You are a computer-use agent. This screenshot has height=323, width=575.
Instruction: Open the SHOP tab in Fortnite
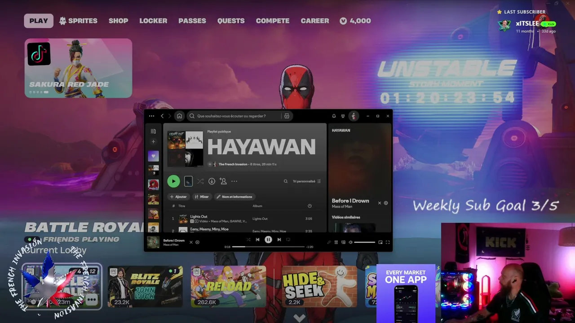coord(118,21)
